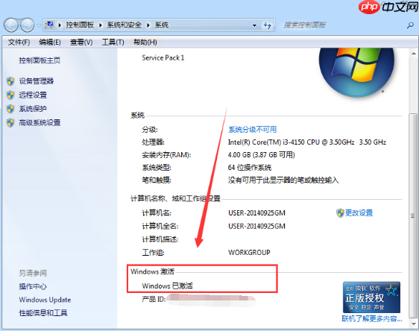Click the 4.00 GB (3.87 GB 可用) value
The image size is (419, 331).
262,154
